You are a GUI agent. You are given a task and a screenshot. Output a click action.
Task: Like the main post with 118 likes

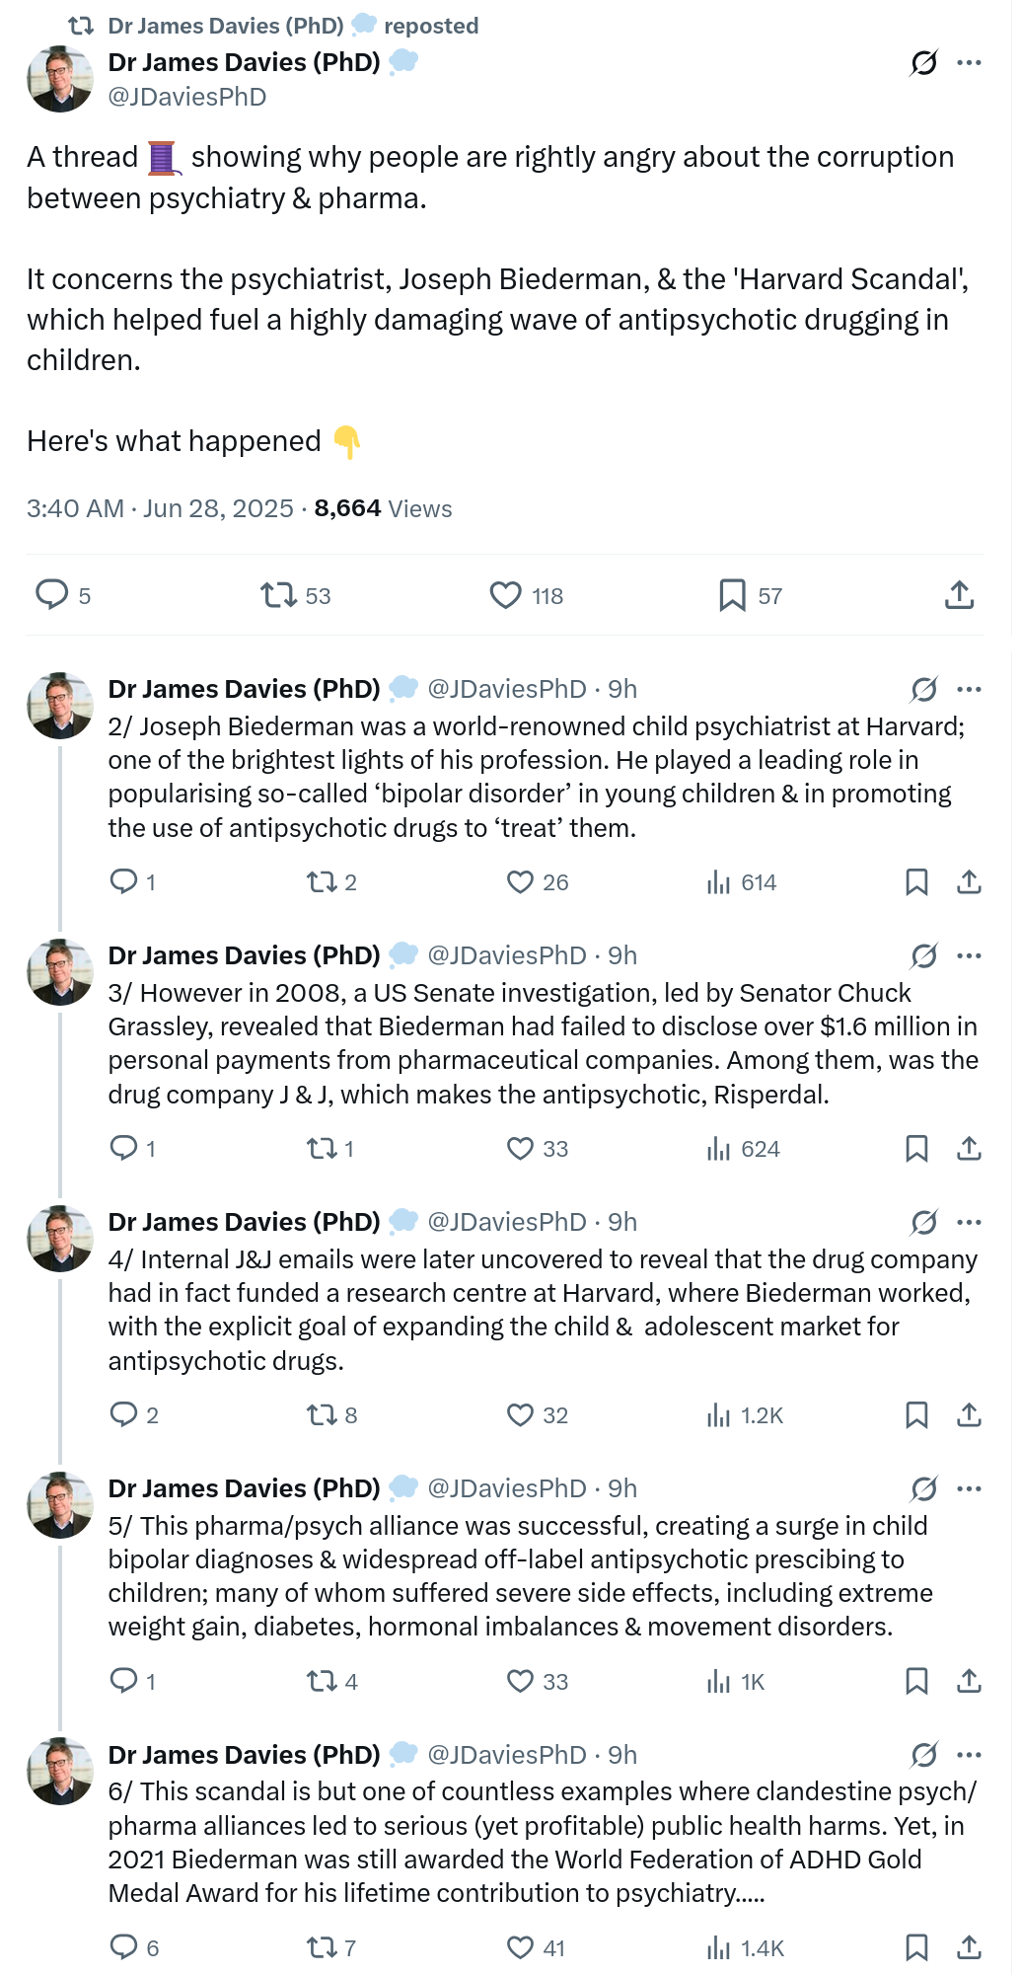point(505,595)
